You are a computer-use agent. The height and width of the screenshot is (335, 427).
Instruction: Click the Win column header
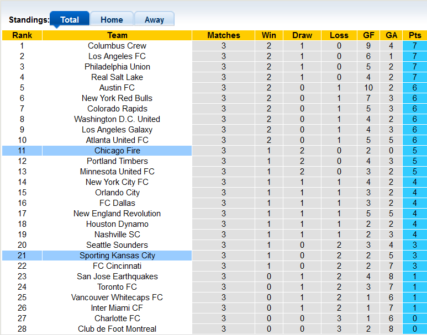[269, 35]
